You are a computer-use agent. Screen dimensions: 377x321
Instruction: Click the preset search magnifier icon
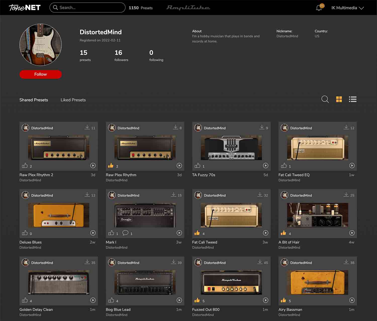tap(325, 99)
